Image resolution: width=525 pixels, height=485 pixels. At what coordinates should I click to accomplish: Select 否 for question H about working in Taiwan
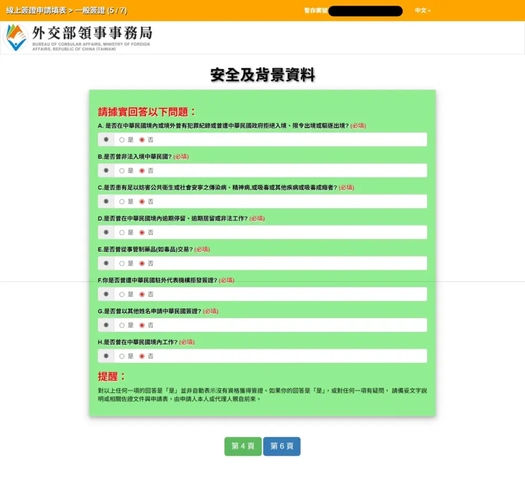[141, 356]
